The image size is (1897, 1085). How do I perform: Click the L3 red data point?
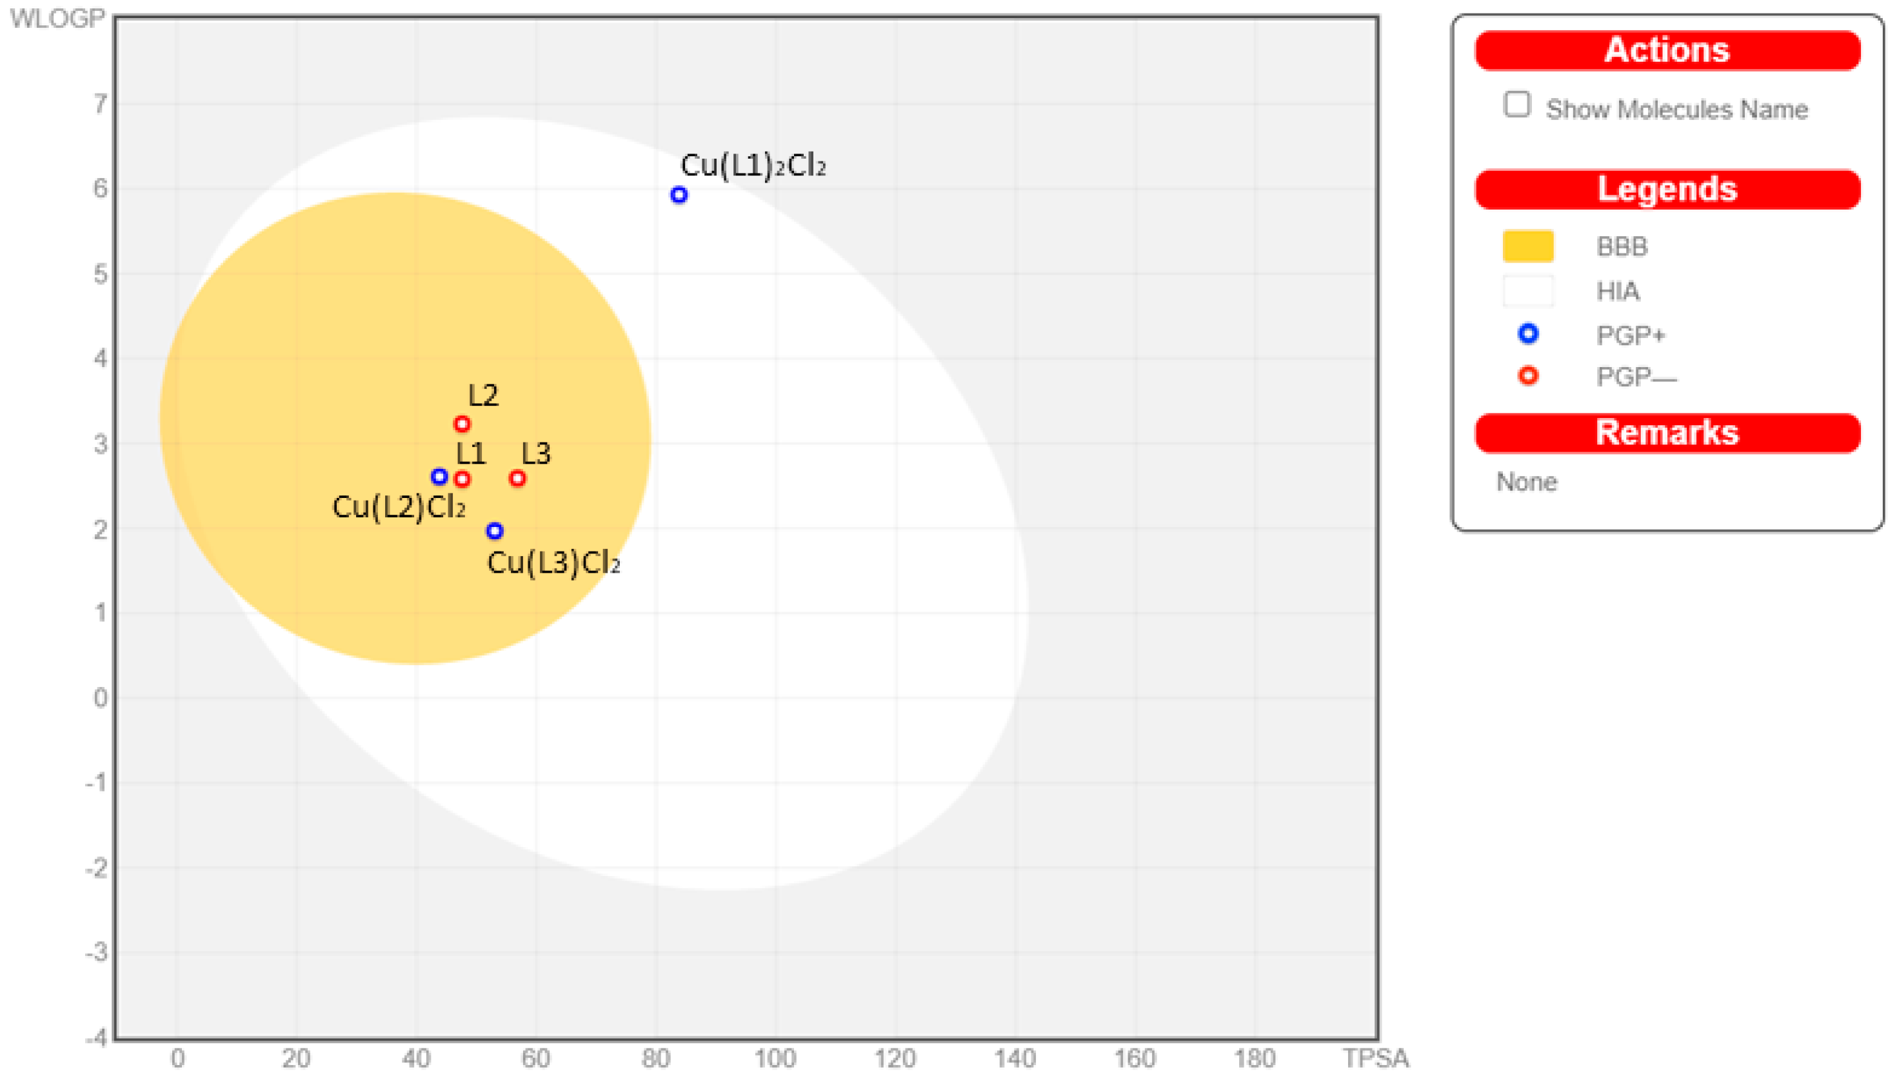point(517,479)
